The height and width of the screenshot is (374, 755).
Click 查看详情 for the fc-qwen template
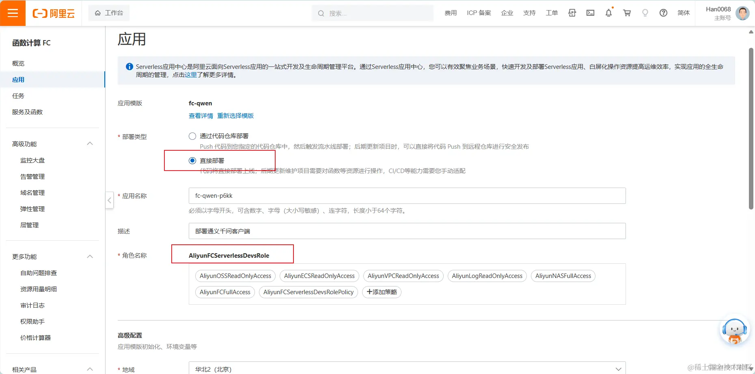[x=201, y=116]
